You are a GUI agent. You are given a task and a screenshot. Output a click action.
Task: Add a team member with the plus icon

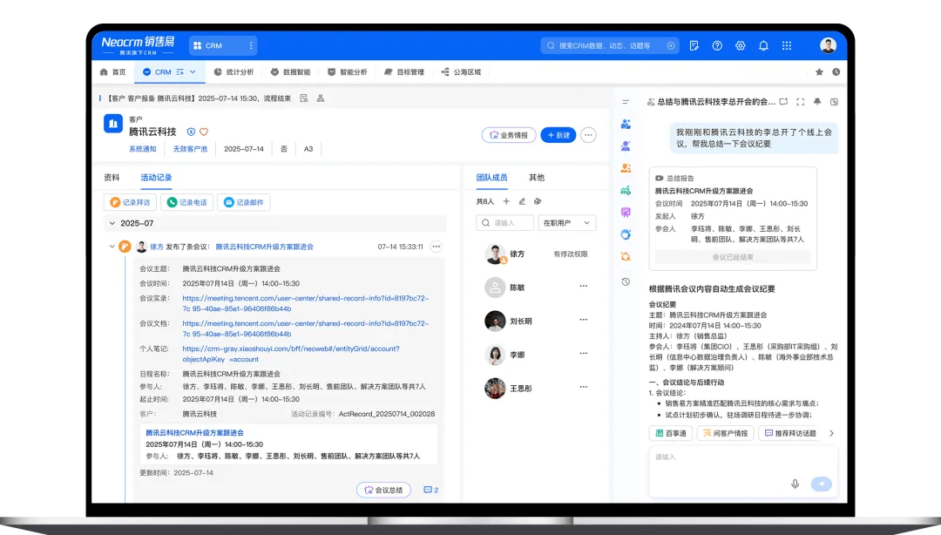pyautogui.click(x=506, y=202)
